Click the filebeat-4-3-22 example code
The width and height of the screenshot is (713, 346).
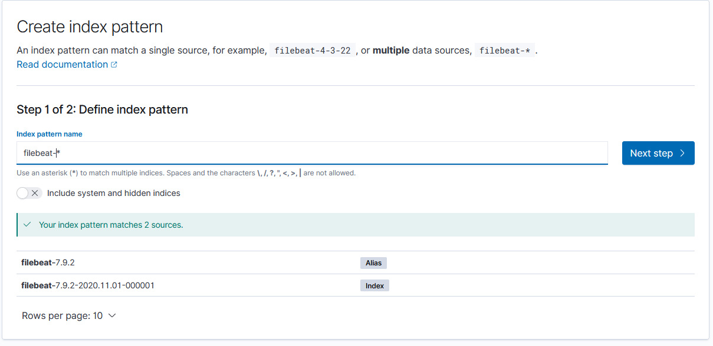tap(313, 51)
